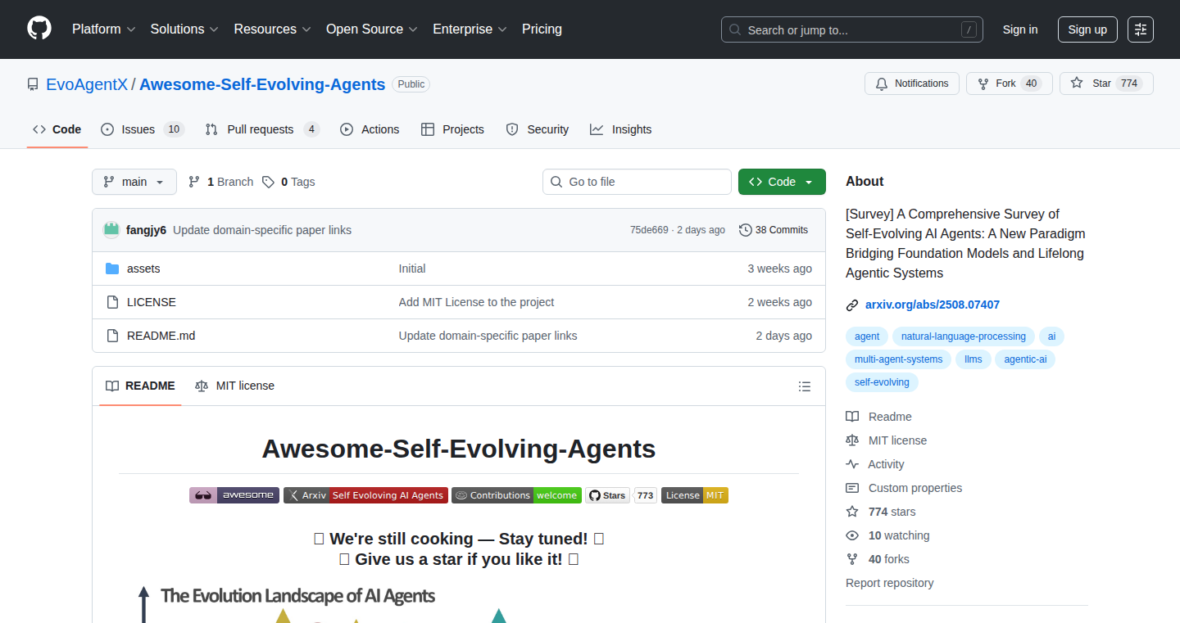View the 1 Branch link

click(220, 182)
